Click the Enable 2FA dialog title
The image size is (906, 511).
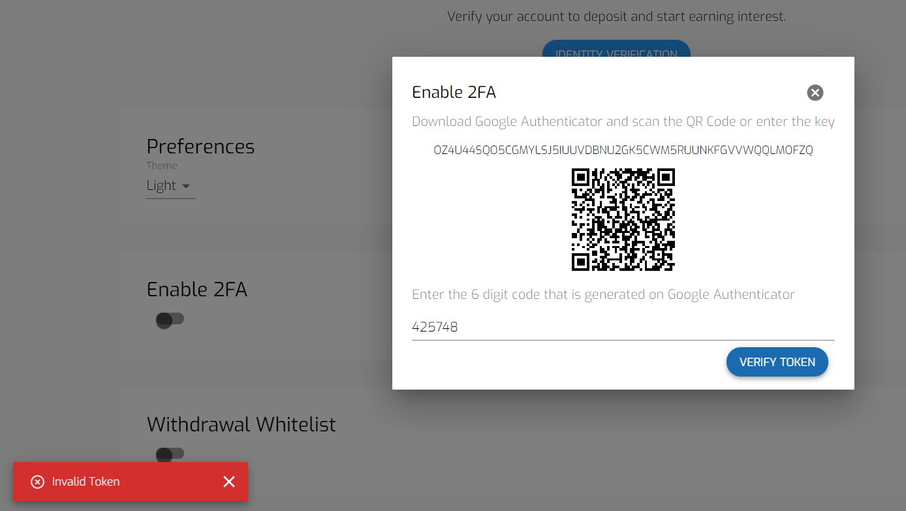click(454, 93)
